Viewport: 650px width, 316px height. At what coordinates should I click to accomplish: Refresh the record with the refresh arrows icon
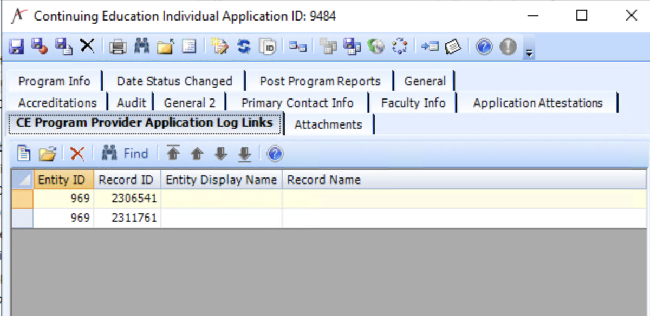coord(243,46)
